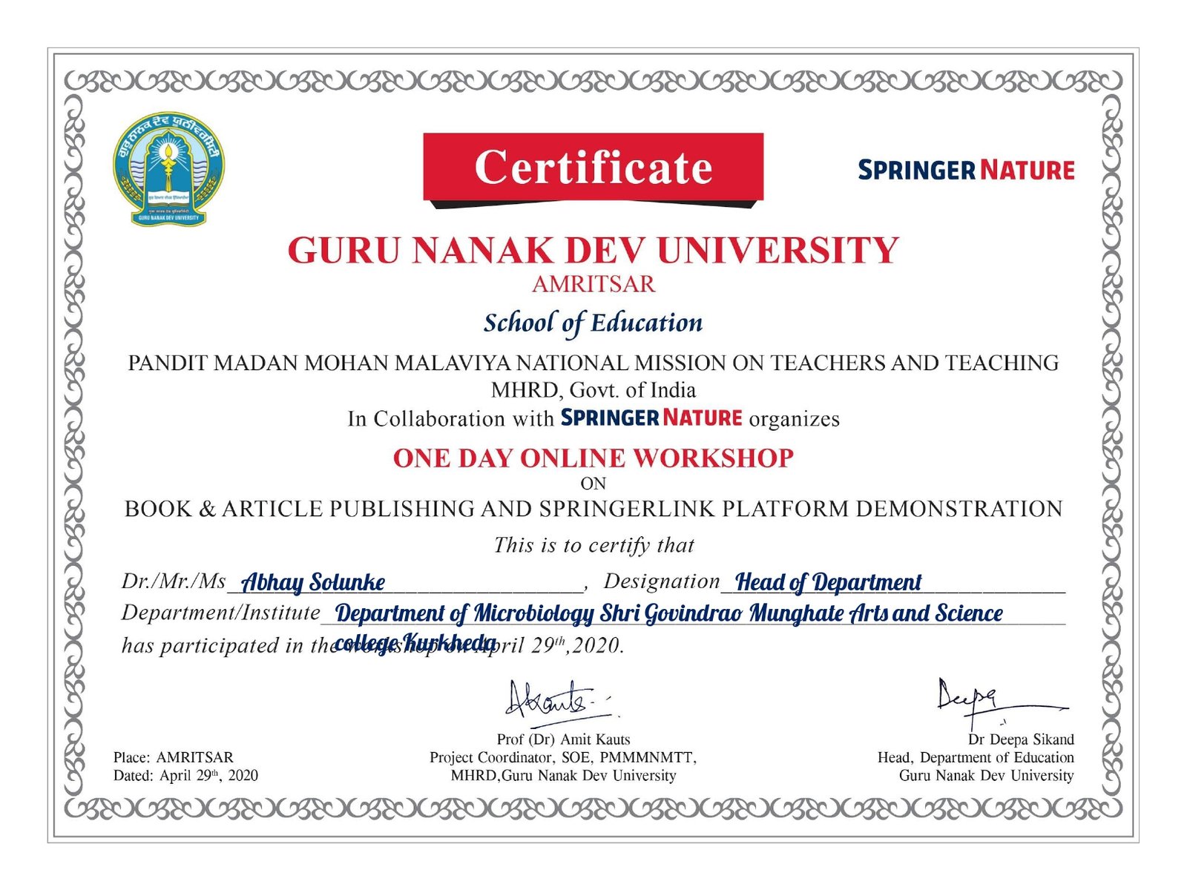Click the 'This is to certify that' text

pyautogui.click(x=593, y=545)
